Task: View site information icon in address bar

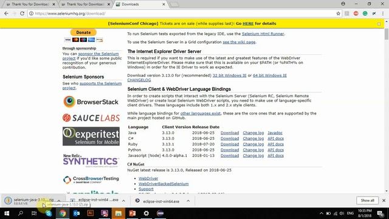Action: pyautogui.click(x=31, y=13)
